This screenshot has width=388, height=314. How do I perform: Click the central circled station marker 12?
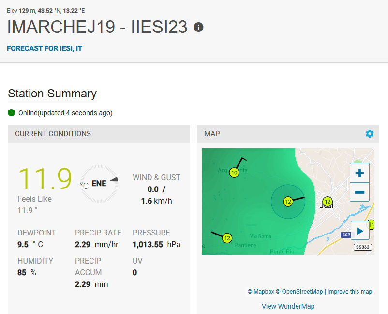pos(287,202)
